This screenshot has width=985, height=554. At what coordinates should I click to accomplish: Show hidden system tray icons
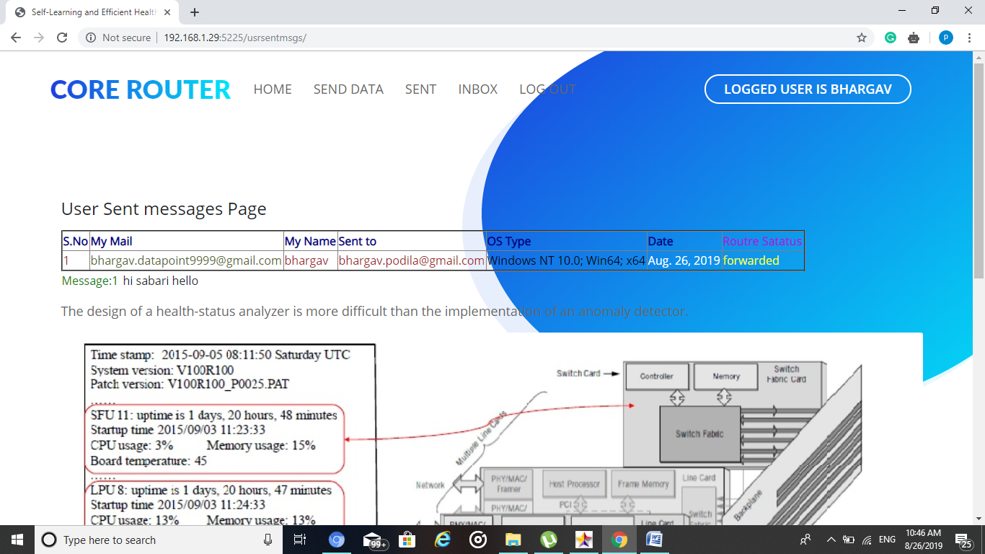pos(831,540)
